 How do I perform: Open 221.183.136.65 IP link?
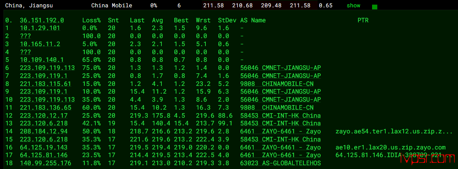45,108
